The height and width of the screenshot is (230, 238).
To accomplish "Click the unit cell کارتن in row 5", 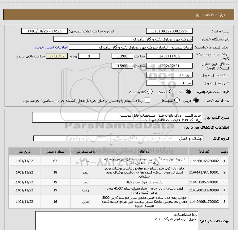I will pos(86,202).
